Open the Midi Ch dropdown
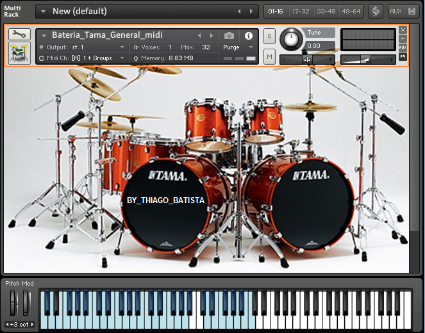425x333 pixels. pyautogui.click(x=122, y=58)
